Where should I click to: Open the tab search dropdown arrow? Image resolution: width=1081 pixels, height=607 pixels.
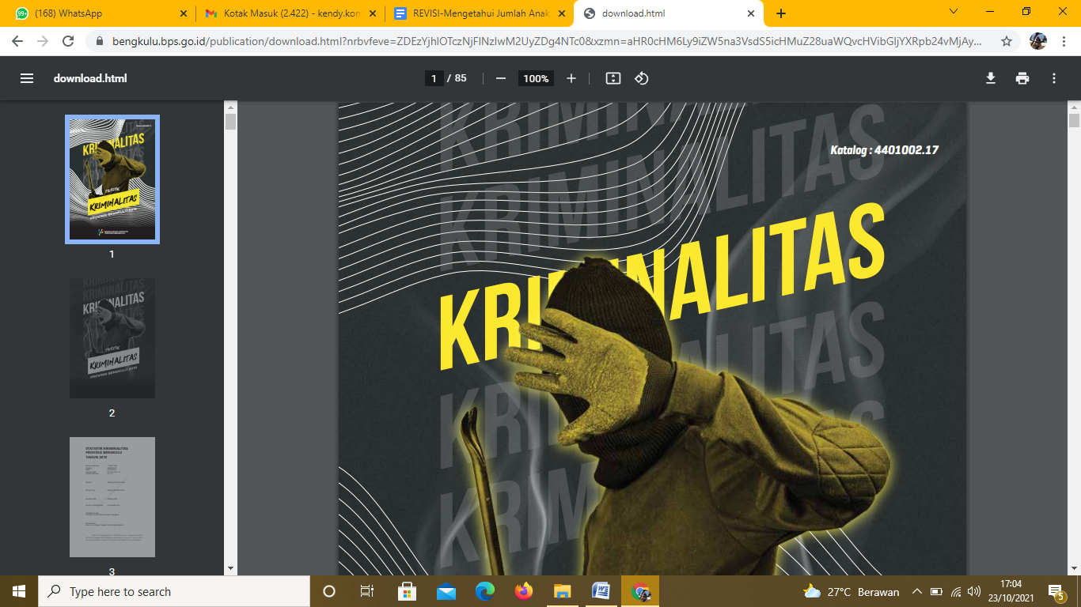pos(954,12)
